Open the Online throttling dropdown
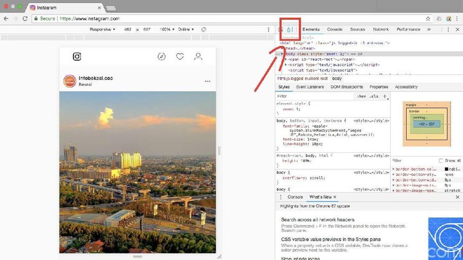The height and width of the screenshot is (260, 463). click(x=186, y=30)
